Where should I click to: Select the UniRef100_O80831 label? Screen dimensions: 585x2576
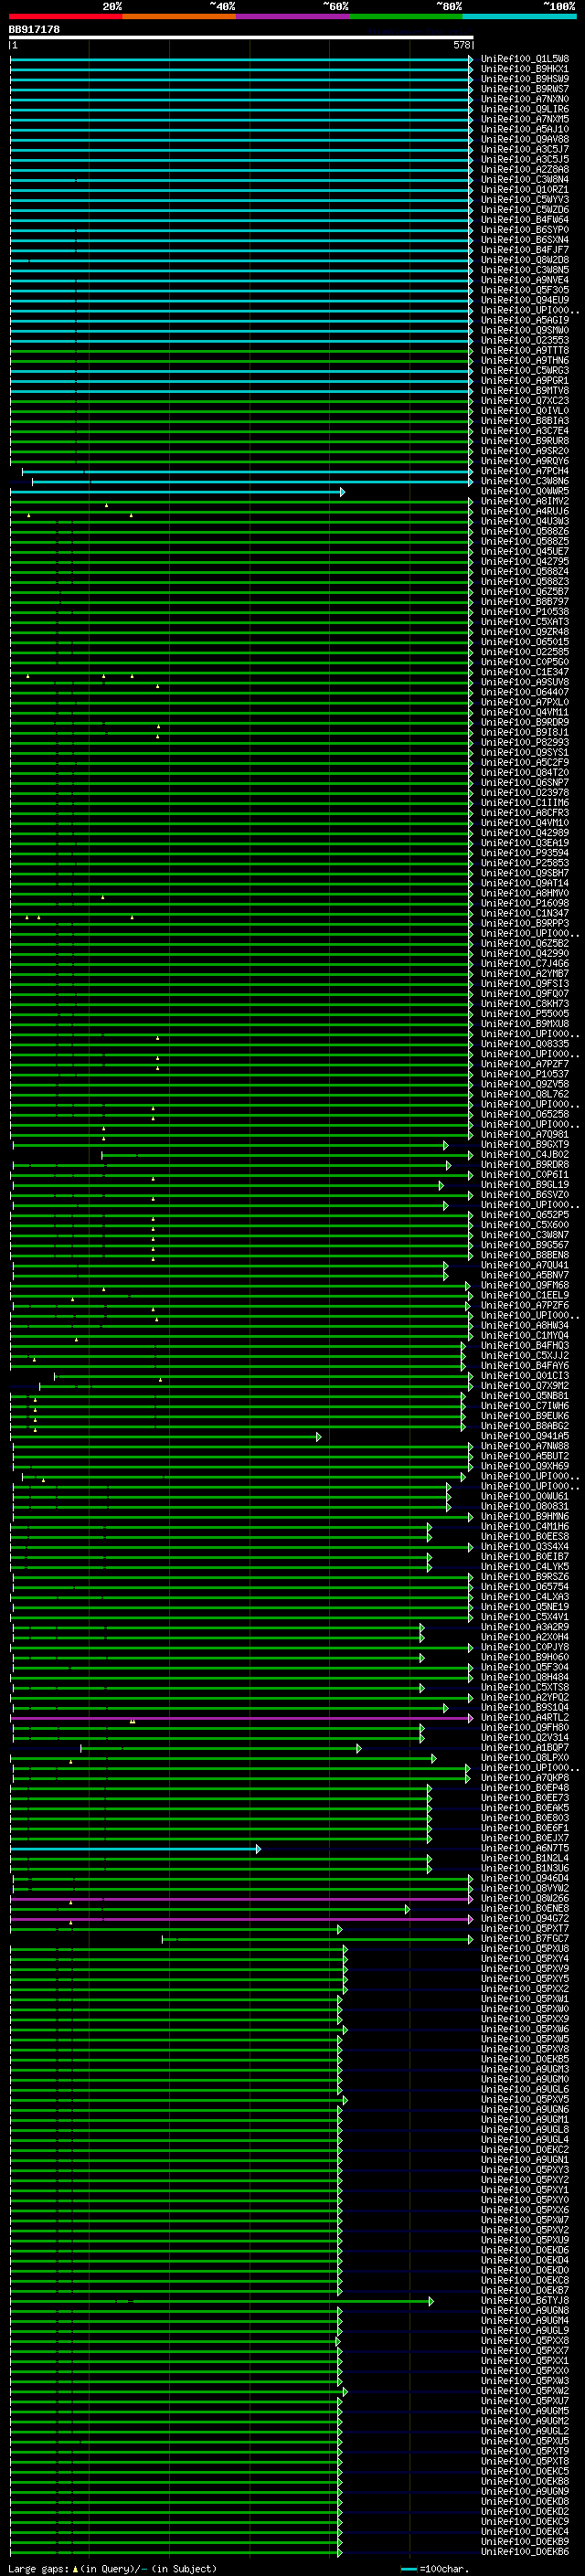coord(525,1506)
